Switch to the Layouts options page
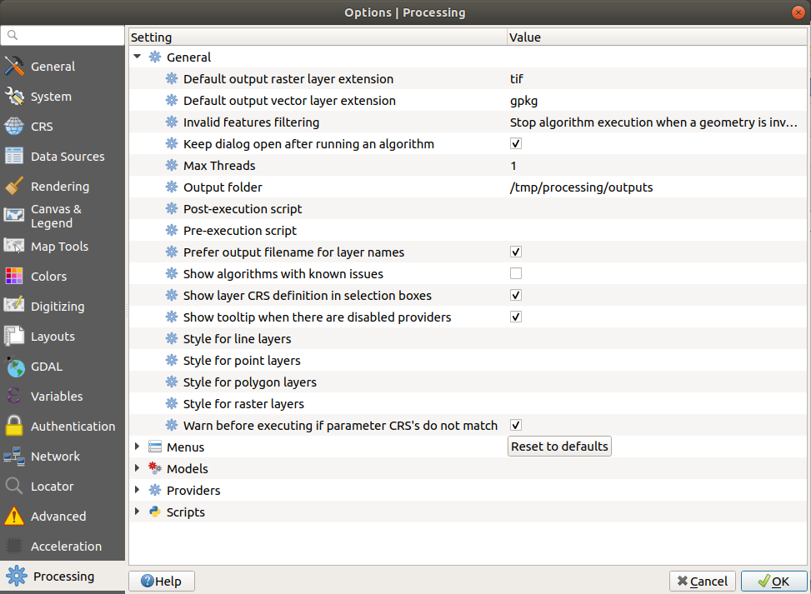Image resolution: width=811 pixels, height=594 pixels. click(53, 337)
